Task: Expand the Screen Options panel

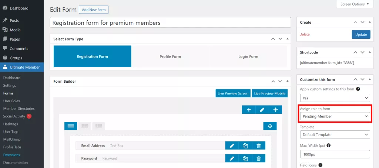Action: [x=355, y=4]
